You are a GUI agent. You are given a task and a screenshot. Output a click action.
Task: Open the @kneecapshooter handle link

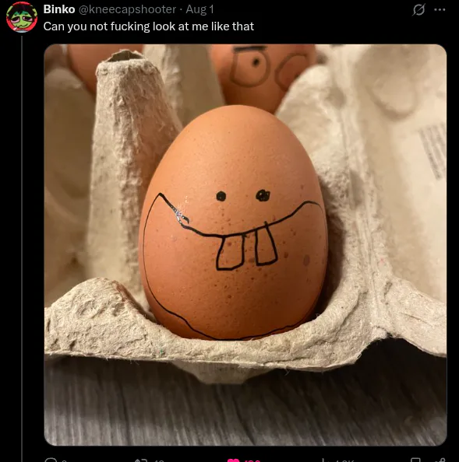(x=127, y=9)
